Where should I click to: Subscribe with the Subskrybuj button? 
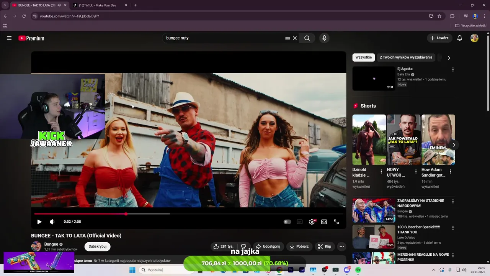[98, 246]
